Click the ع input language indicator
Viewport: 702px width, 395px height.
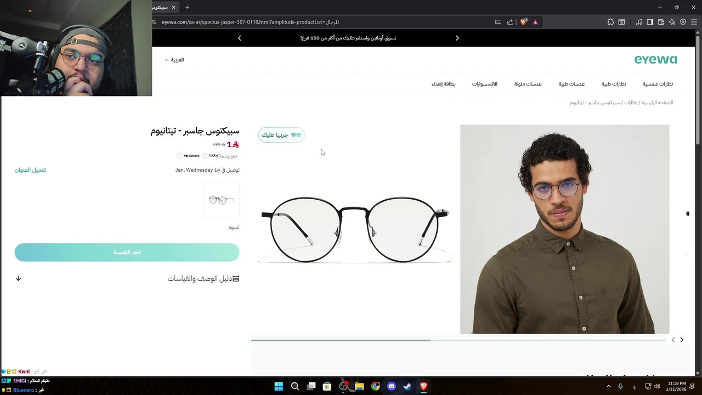point(635,387)
